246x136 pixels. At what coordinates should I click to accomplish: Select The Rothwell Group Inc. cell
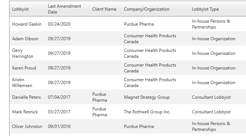[147, 112]
